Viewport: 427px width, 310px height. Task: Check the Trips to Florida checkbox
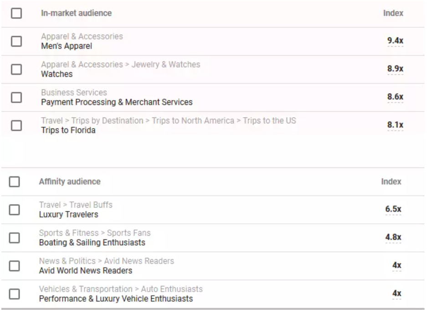pos(16,126)
